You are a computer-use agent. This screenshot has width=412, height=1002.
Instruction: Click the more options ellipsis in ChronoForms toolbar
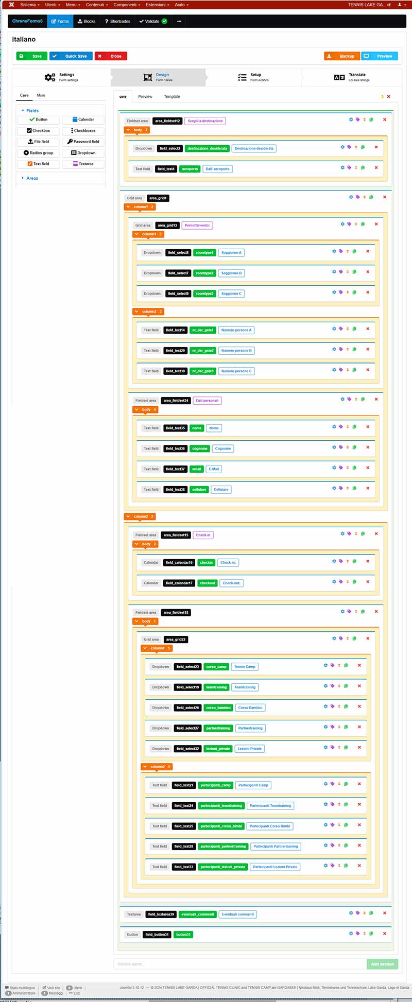click(179, 21)
